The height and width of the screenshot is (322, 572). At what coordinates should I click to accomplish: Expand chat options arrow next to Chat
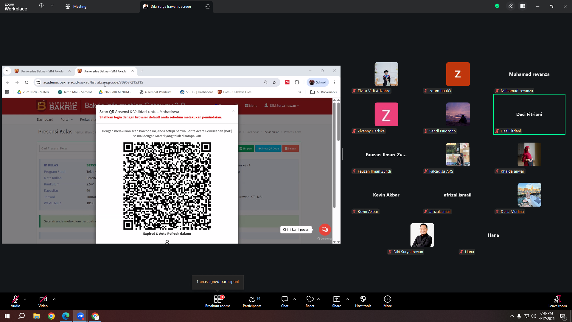pos(295,299)
